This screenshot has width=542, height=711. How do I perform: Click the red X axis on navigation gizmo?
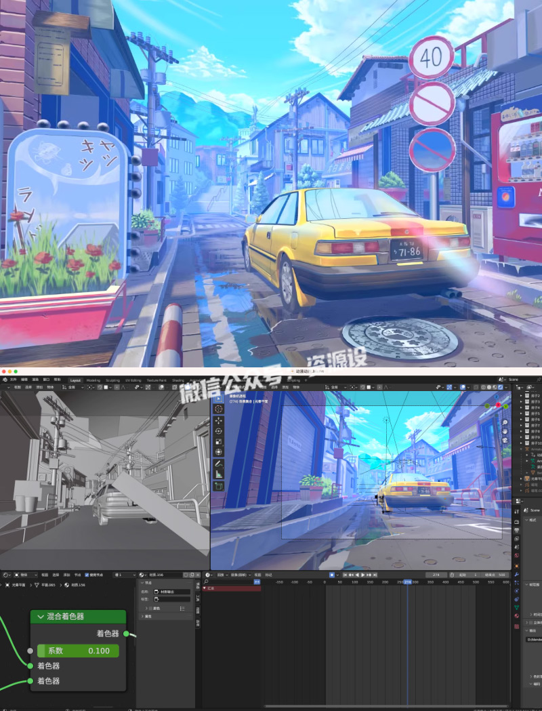pyautogui.click(x=498, y=405)
